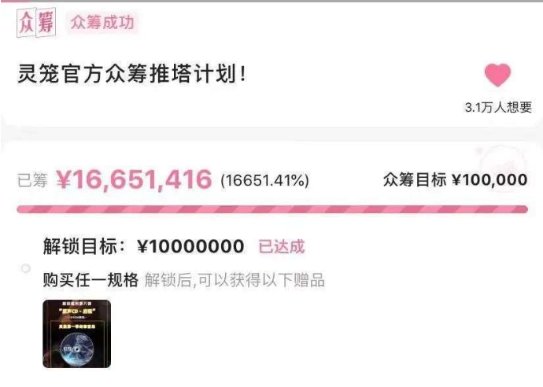The image size is (543, 387).
Task: Select the ¥10000000 unlock amount
Action: 190,246
